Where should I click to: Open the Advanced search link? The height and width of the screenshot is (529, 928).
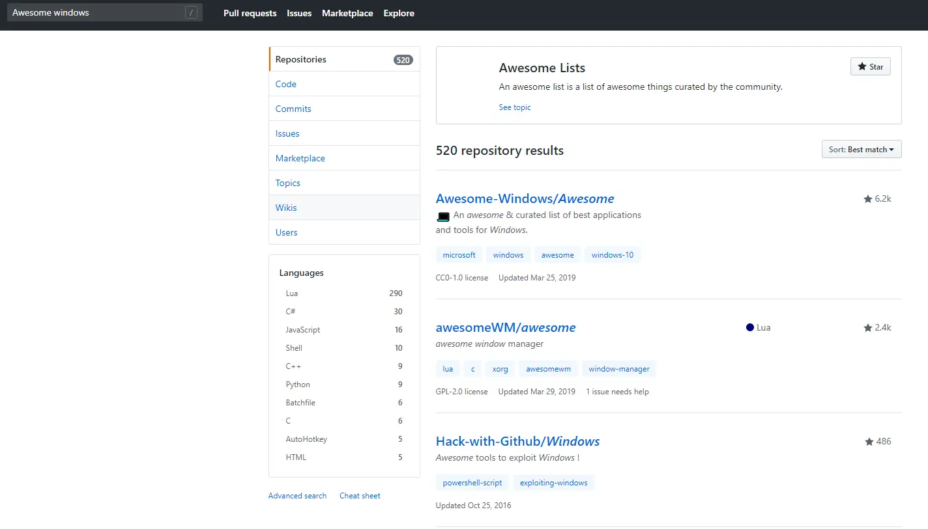(x=297, y=496)
